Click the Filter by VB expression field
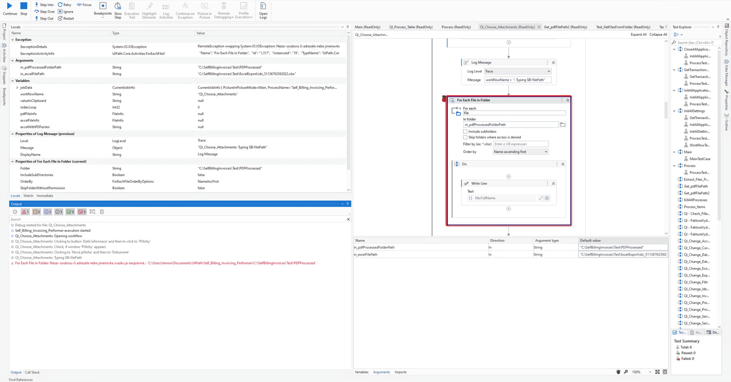731x382 pixels. tap(520, 144)
